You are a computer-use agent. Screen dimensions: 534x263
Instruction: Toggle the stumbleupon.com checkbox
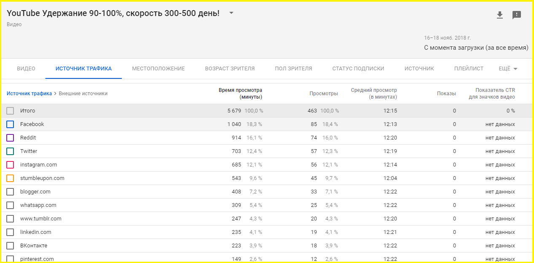point(10,178)
